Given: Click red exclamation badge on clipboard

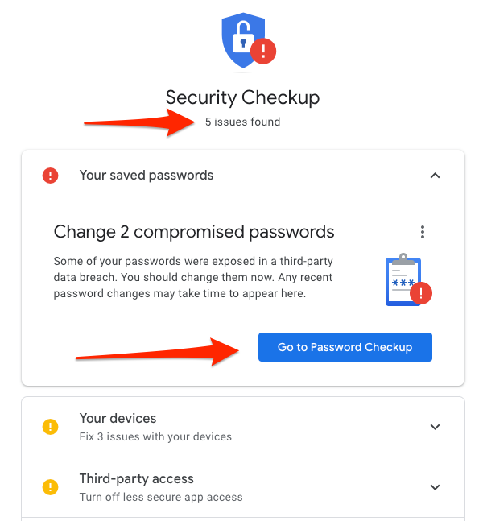Looking at the screenshot, I should coord(421,293).
